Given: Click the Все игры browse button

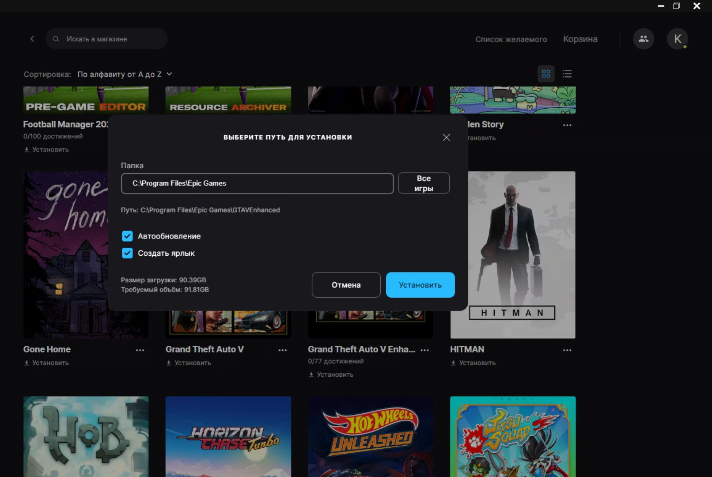Looking at the screenshot, I should (x=424, y=183).
